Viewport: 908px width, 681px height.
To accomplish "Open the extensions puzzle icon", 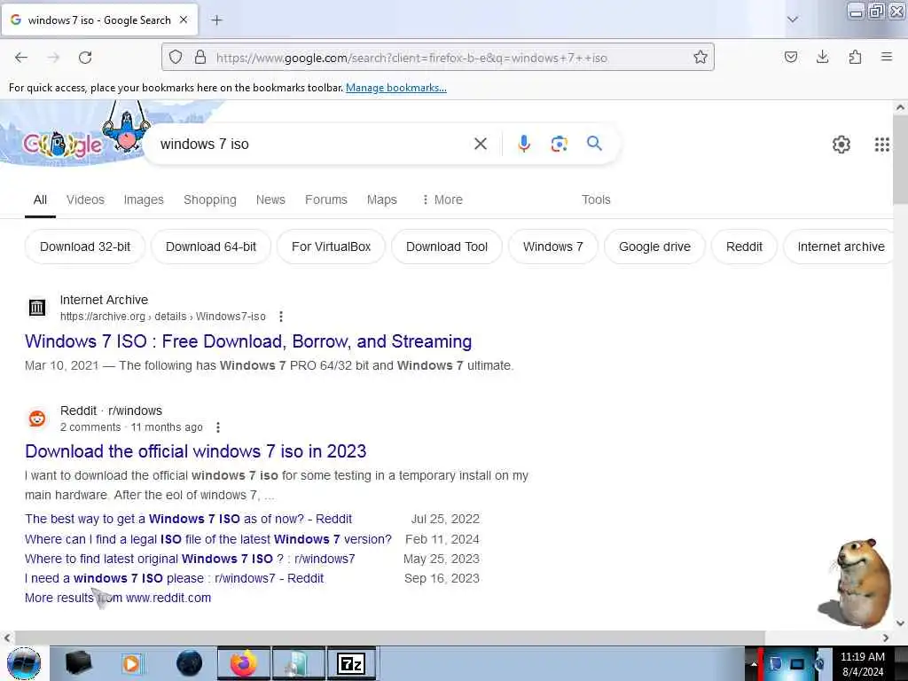I will click(x=855, y=57).
